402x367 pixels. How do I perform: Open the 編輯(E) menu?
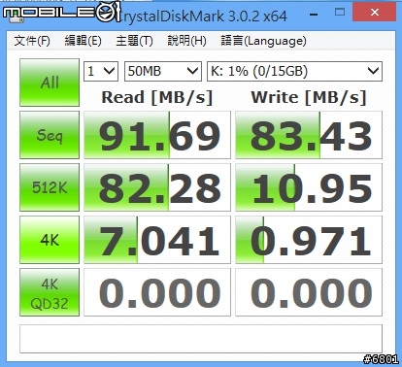(x=84, y=41)
